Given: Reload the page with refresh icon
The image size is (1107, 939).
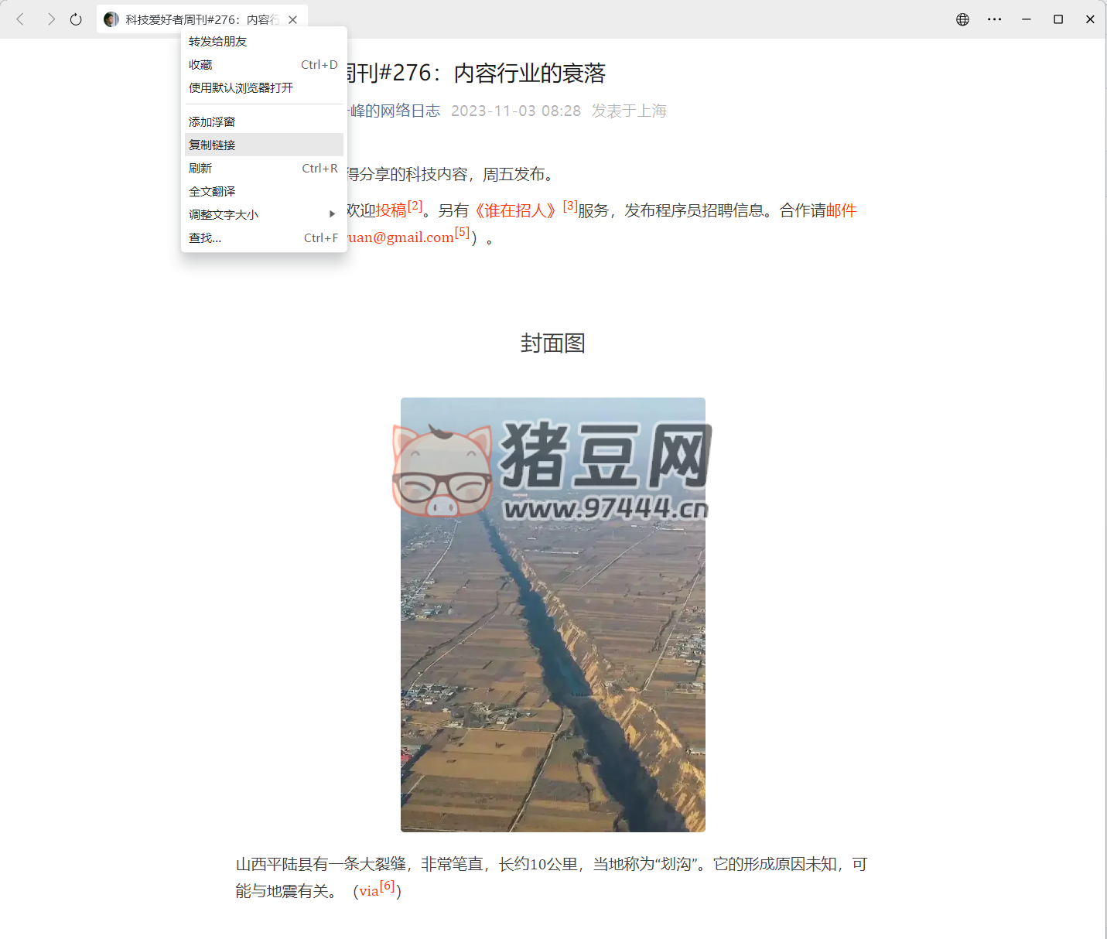Looking at the screenshot, I should (x=76, y=19).
